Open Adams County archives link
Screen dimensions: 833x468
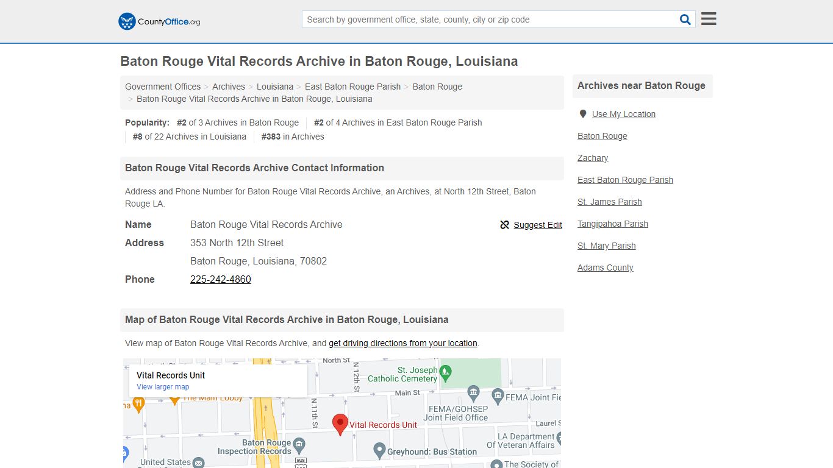click(x=606, y=268)
